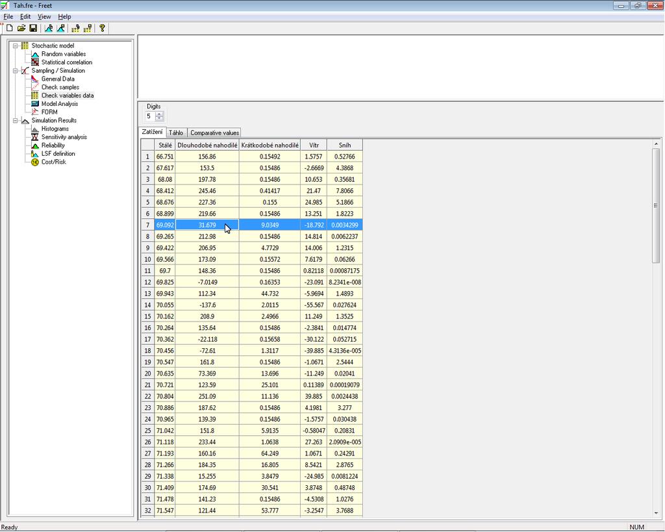Open General Data tree node

[58, 79]
